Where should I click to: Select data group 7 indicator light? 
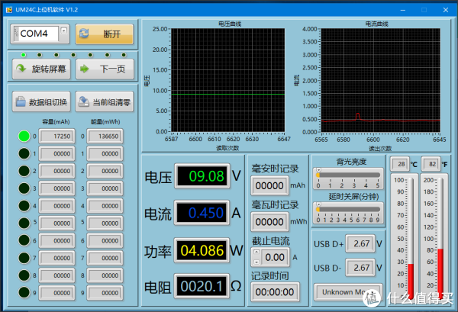pos(24,258)
